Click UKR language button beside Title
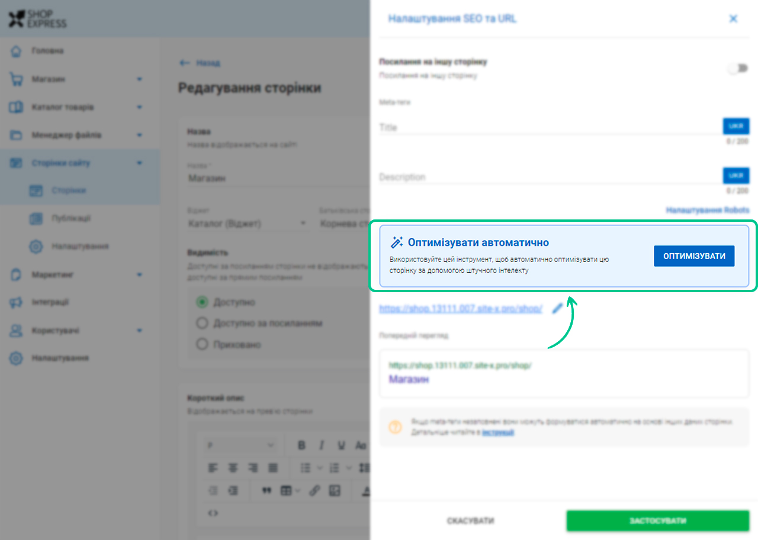Screen dimensions: 758x540 click(735, 126)
